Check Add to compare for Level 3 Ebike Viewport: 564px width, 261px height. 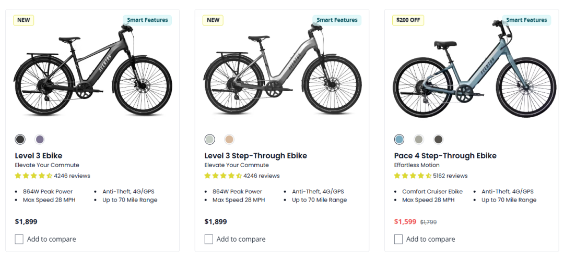click(x=19, y=239)
